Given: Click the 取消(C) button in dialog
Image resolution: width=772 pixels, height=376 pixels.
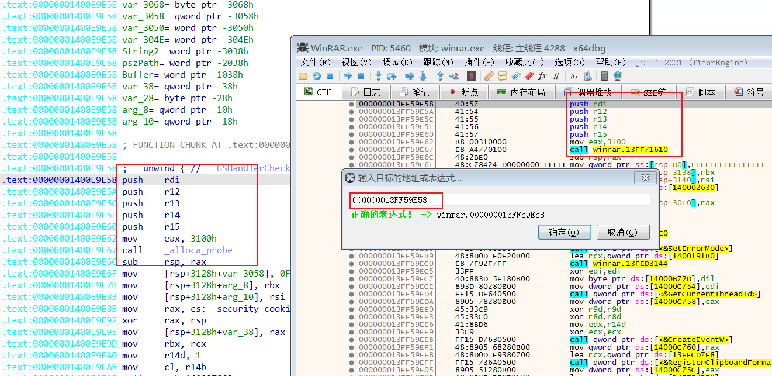Looking at the screenshot, I should pyautogui.click(x=622, y=232).
